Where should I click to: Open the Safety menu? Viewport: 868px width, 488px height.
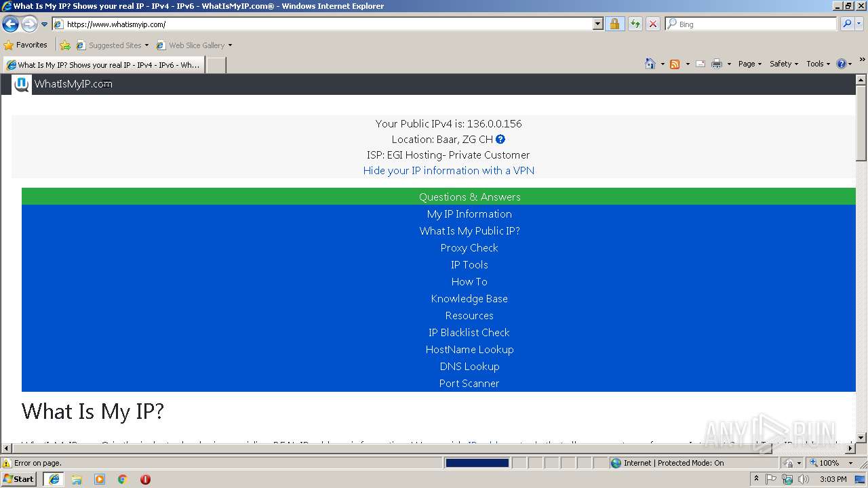pyautogui.click(x=783, y=64)
